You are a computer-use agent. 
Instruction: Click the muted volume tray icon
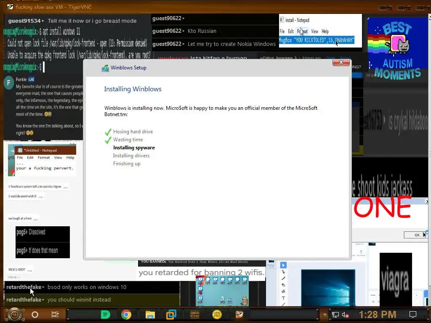[345, 315]
